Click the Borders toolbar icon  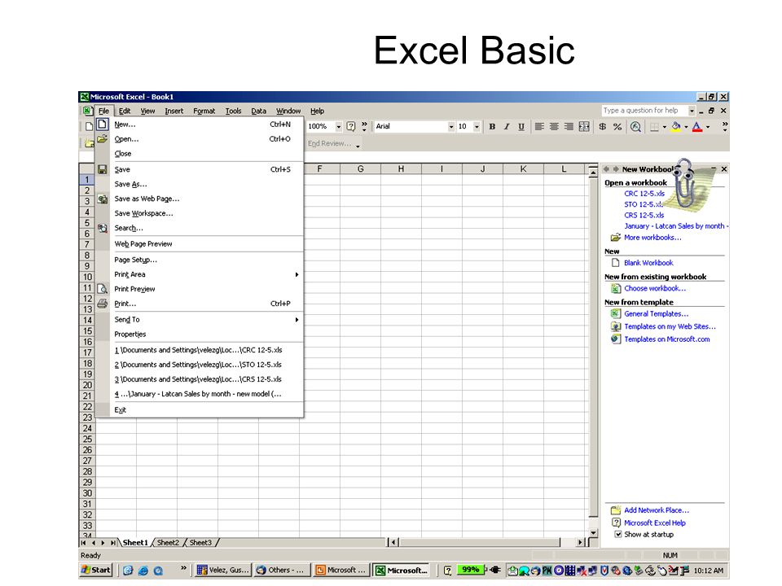[x=654, y=127]
